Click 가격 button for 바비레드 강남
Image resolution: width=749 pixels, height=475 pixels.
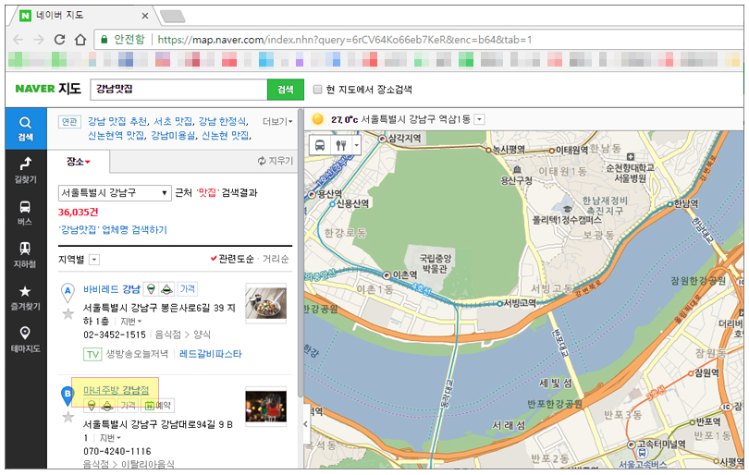[187, 289]
